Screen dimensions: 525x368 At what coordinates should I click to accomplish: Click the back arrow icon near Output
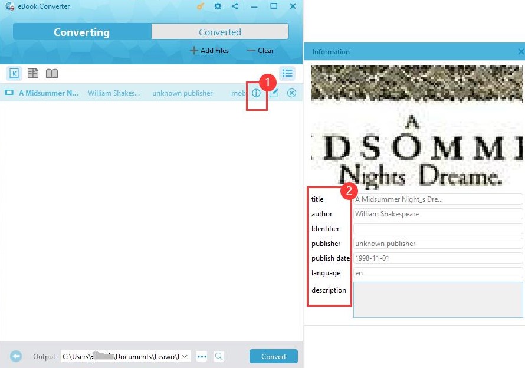point(16,356)
